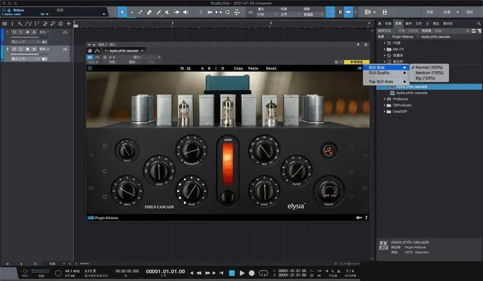Viewport: 483px width, 281px height.
Task: Select the Eraser tool
Action: point(150,12)
